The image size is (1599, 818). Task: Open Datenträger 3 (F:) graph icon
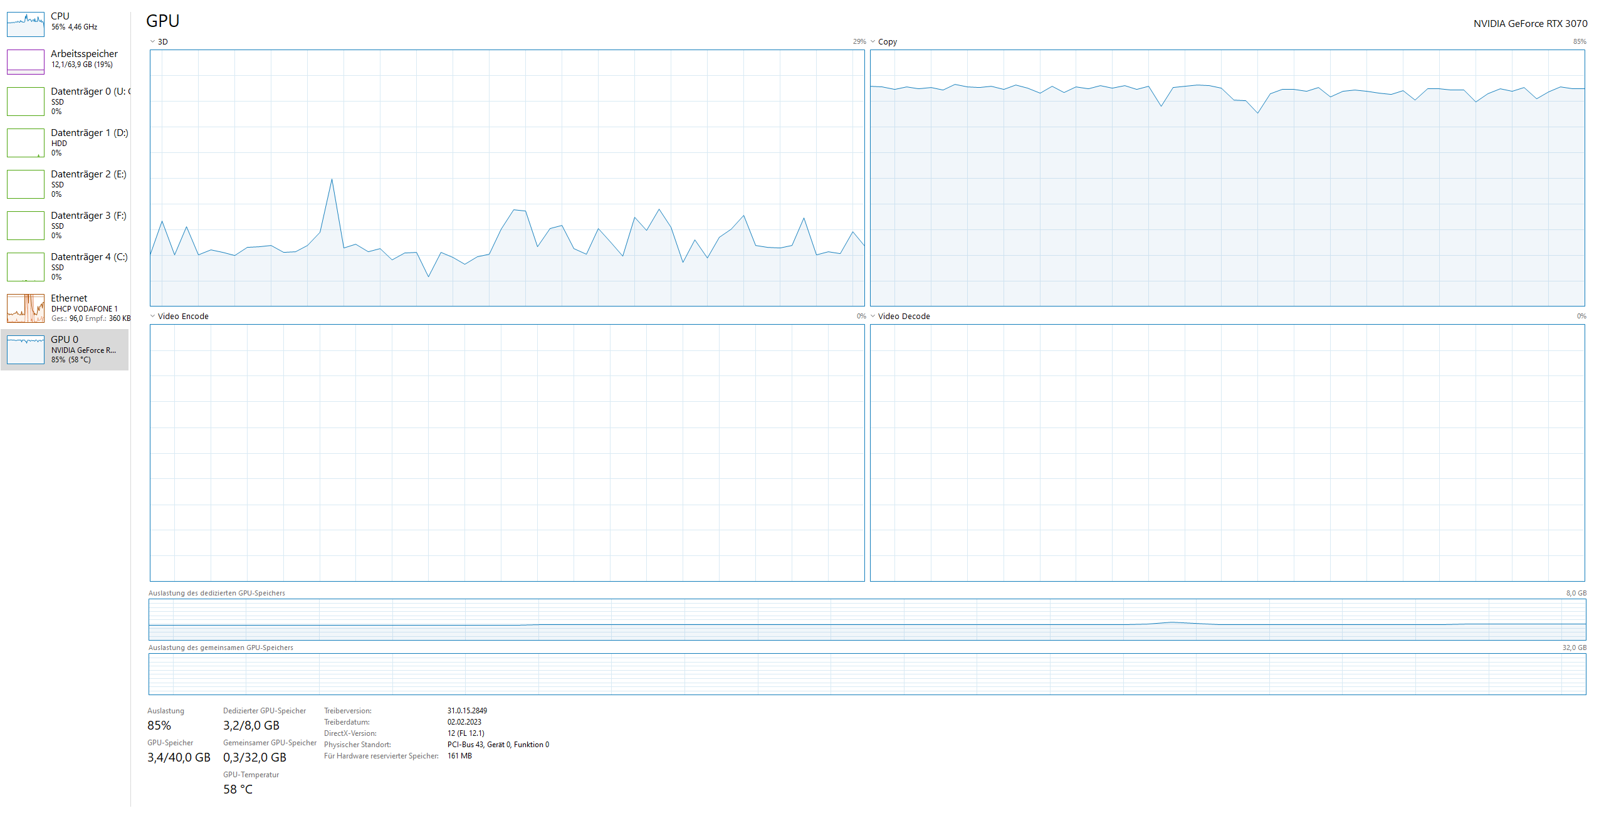click(x=26, y=226)
